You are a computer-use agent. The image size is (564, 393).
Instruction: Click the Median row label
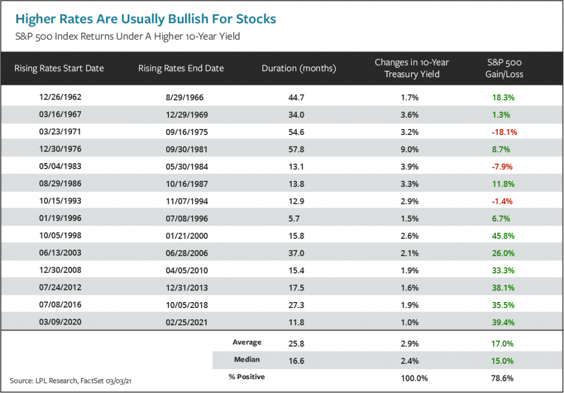tap(248, 360)
